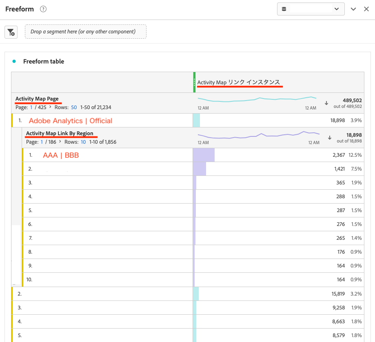Screen dimensions: 375x342
Task: Click the purple sparkline for Link By Region
Action: pos(259,135)
